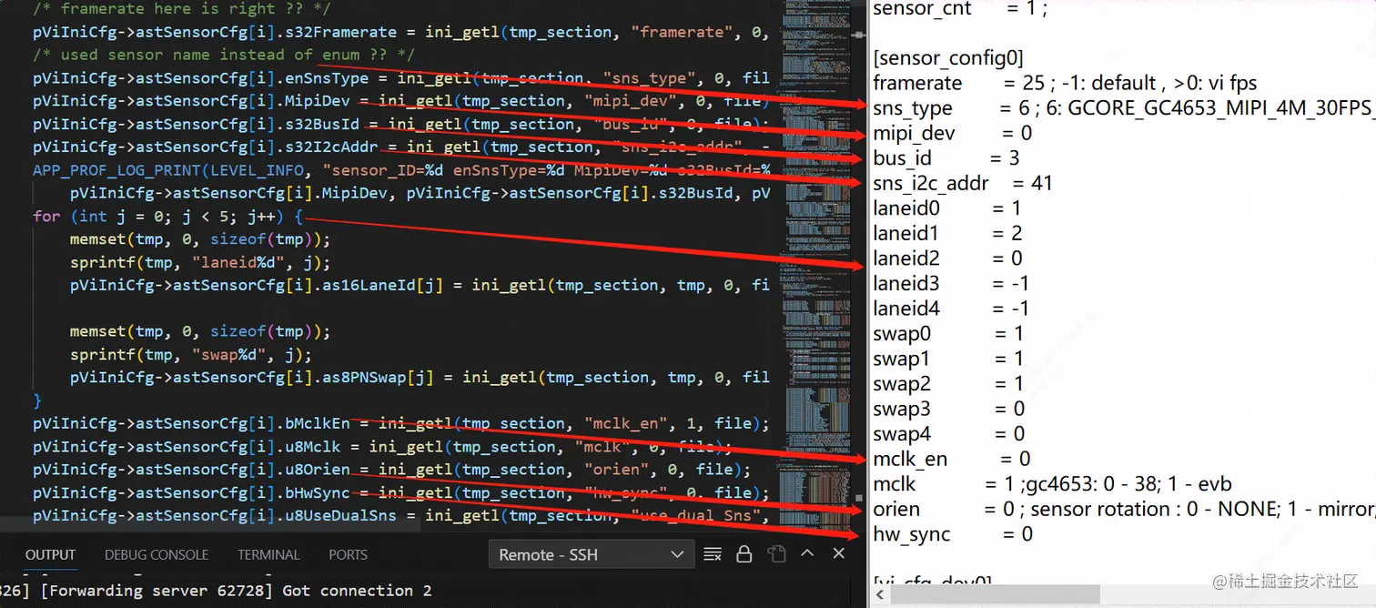Click the u8Mclk assignment code line
The width and height of the screenshot is (1376, 608).
click(x=382, y=447)
